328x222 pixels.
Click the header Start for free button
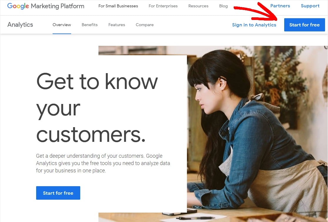[304, 25]
